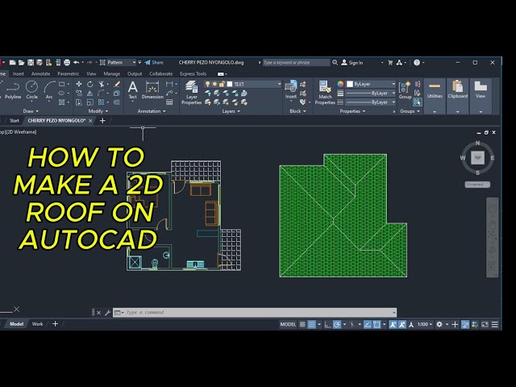Open the Parametric tab
This screenshot has height=387, width=516.
pos(68,73)
